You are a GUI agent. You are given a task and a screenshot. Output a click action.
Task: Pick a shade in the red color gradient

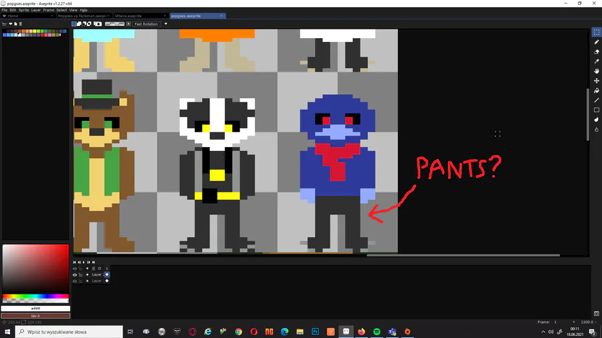click(x=35, y=269)
